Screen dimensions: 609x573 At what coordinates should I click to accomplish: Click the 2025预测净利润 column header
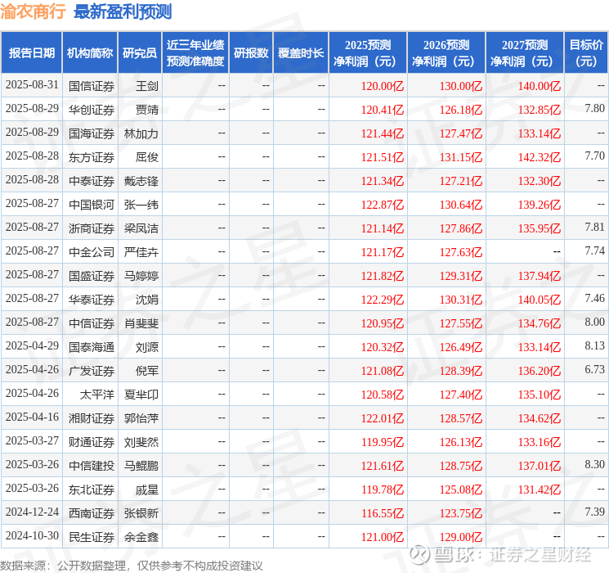click(x=368, y=53)
